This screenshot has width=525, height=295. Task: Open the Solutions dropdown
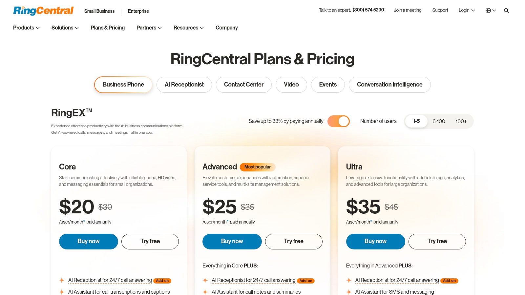[x=64, y=28]
